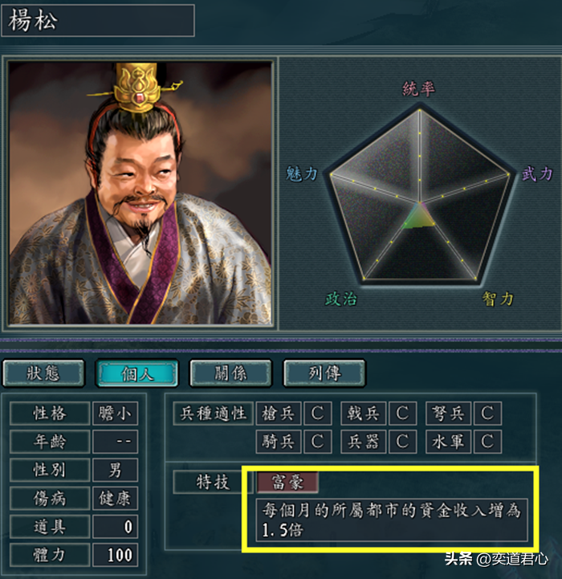Select the 槍兵 aptitude cell

coord(279,414)
